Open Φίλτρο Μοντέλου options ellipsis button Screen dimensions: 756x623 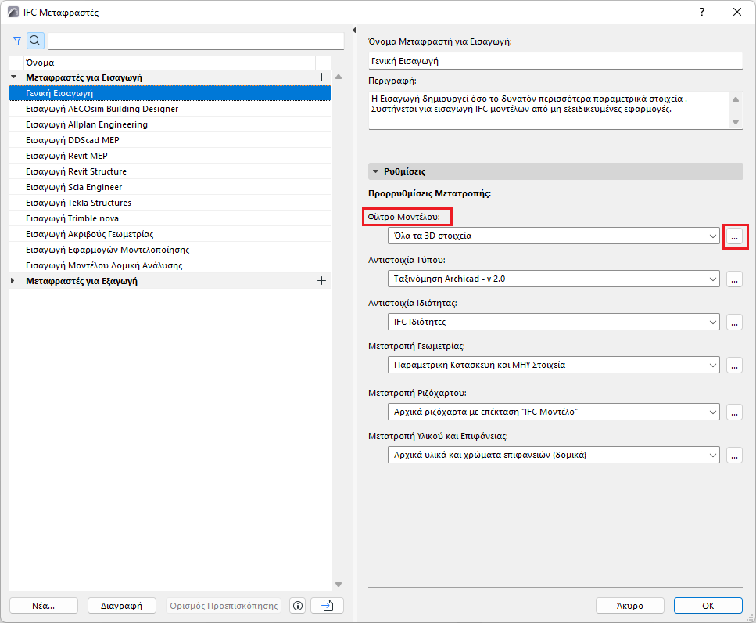point(734,236)
